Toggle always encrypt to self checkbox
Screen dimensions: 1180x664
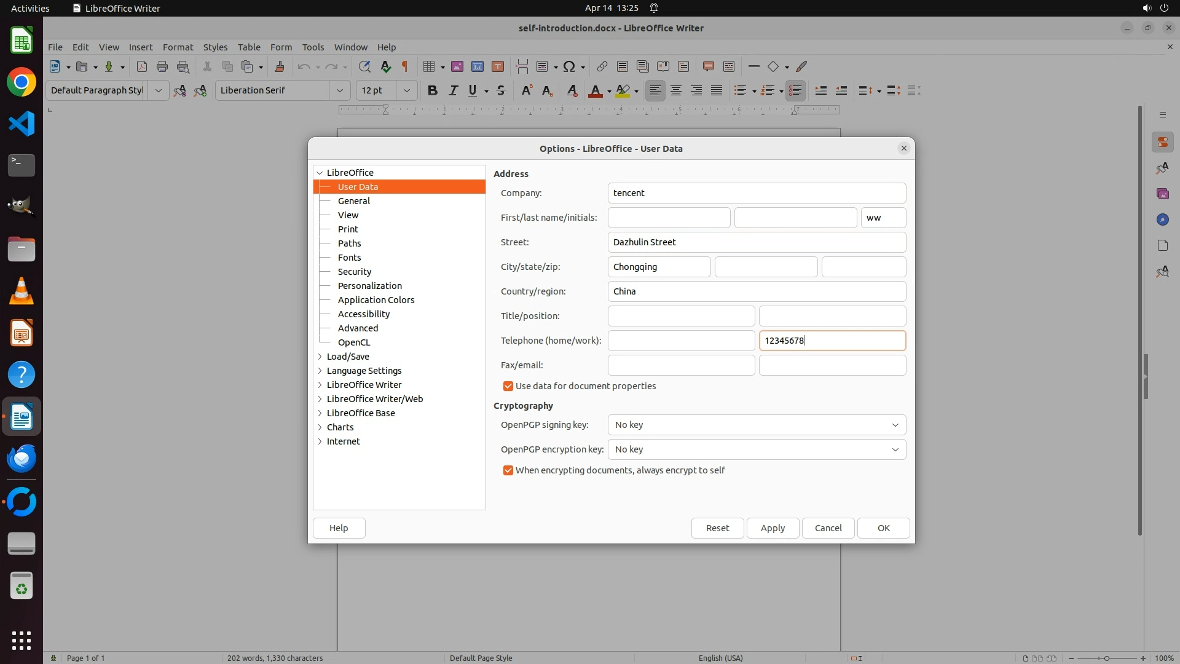pos(508,470)
